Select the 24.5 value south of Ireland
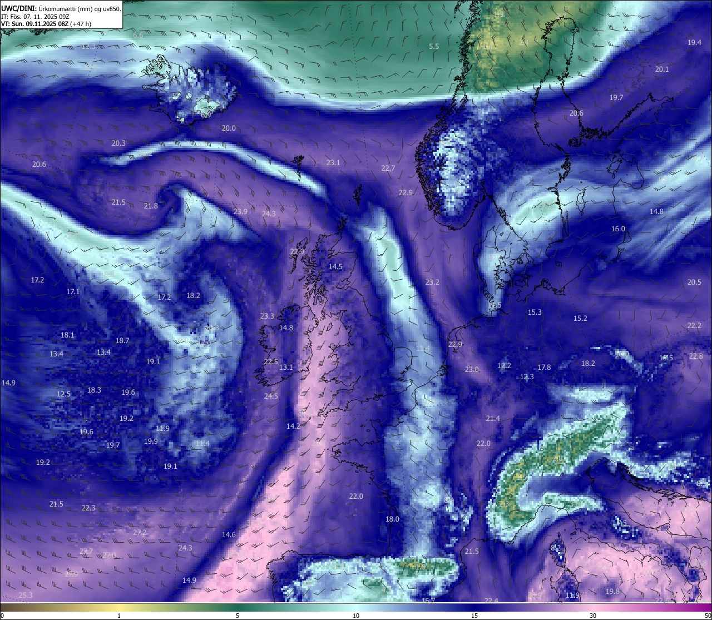Viewport: 712px width, 620px height. [271, 396]
